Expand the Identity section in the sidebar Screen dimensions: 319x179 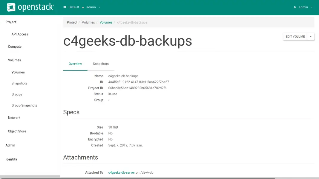[11, 159]
